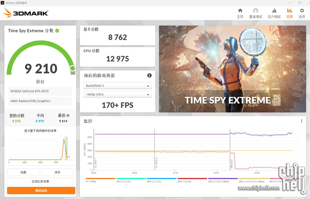Viewport: 310px width, 199px height.
Task: Click the CPU score value 12 975
Action: click(x=117, y=59)
